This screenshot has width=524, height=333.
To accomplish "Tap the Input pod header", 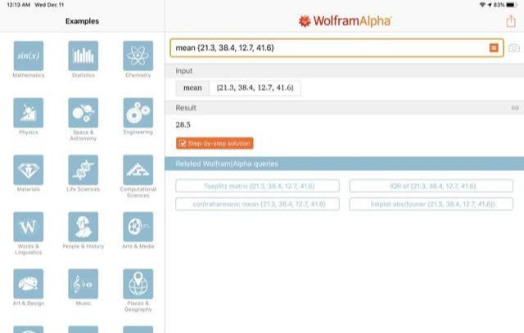I will (x=345, y=71).
